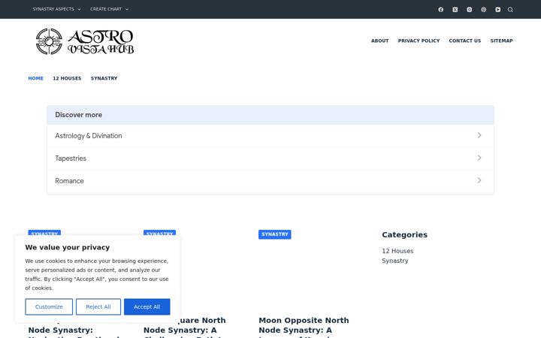This screenshot has height=338, width=541.
Task: Open the Facebook social icon
Action: pos(440,9)
